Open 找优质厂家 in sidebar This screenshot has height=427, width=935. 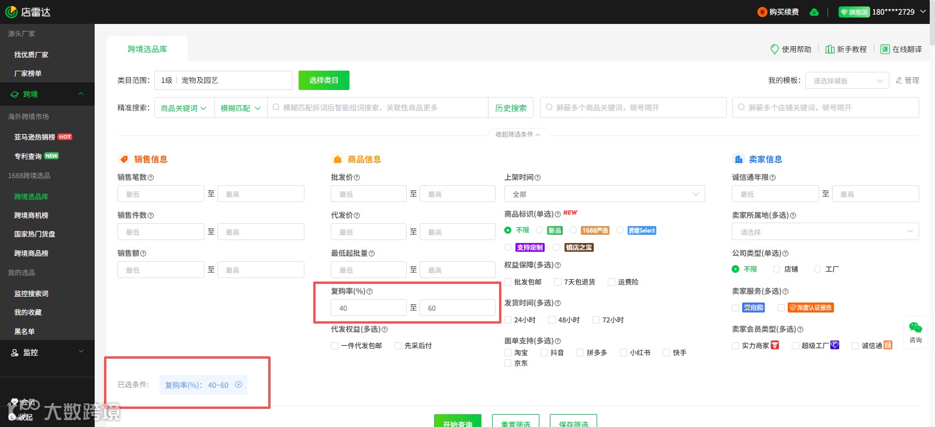32,55
